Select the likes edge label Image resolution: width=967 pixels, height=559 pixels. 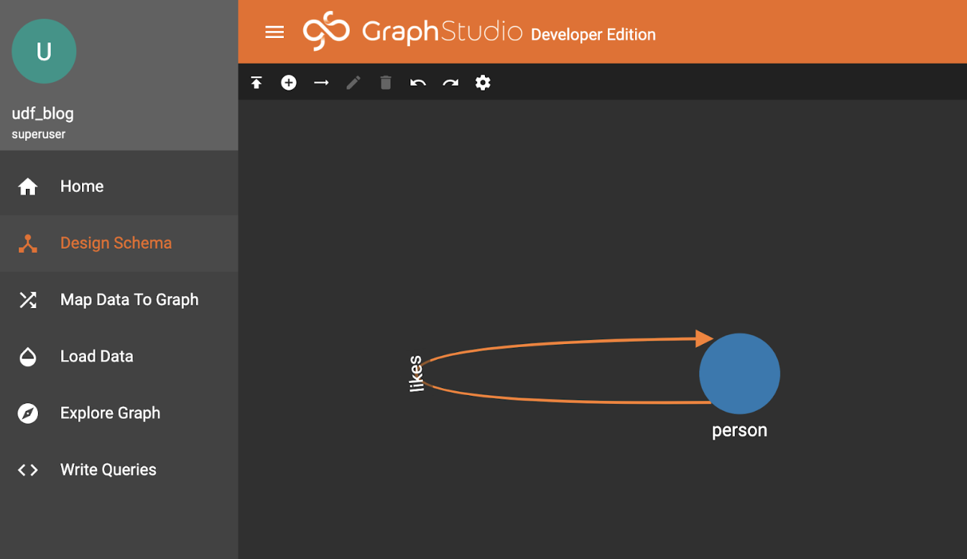point(416,374)
